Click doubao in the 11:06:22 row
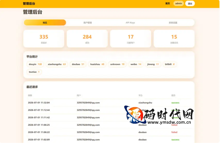 [143, 132]
